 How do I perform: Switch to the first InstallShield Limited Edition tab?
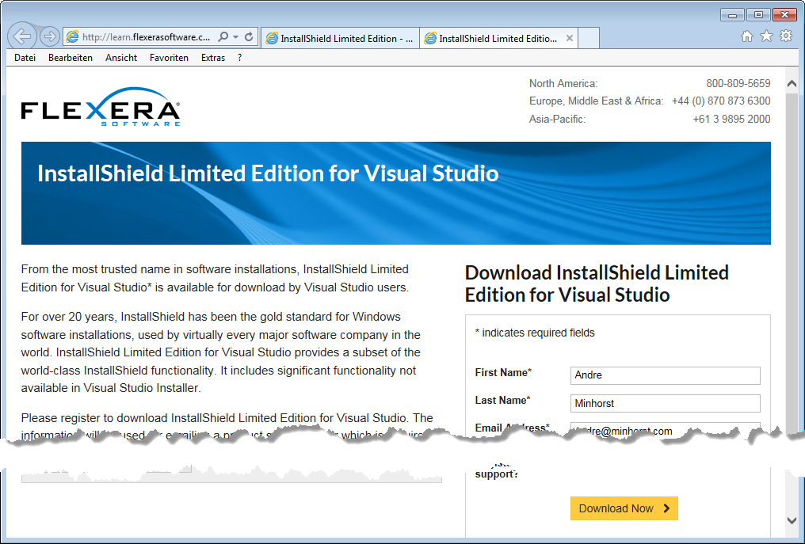point(341,39)
